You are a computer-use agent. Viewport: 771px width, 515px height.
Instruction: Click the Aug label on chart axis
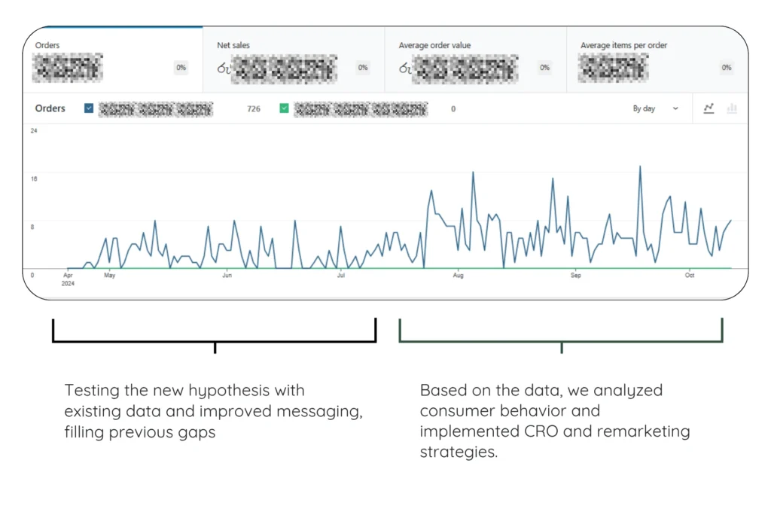[458, 276]
